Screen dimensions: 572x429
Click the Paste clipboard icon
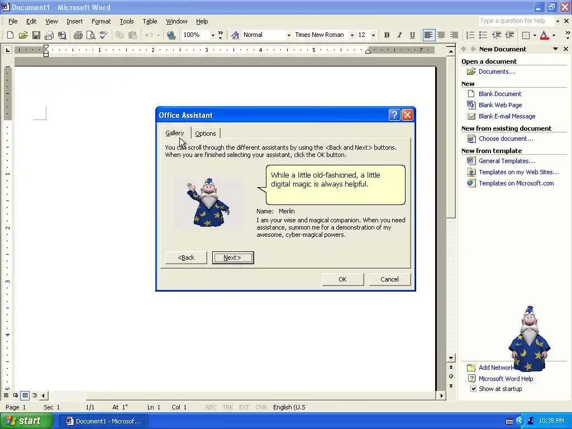coord(133,35)
